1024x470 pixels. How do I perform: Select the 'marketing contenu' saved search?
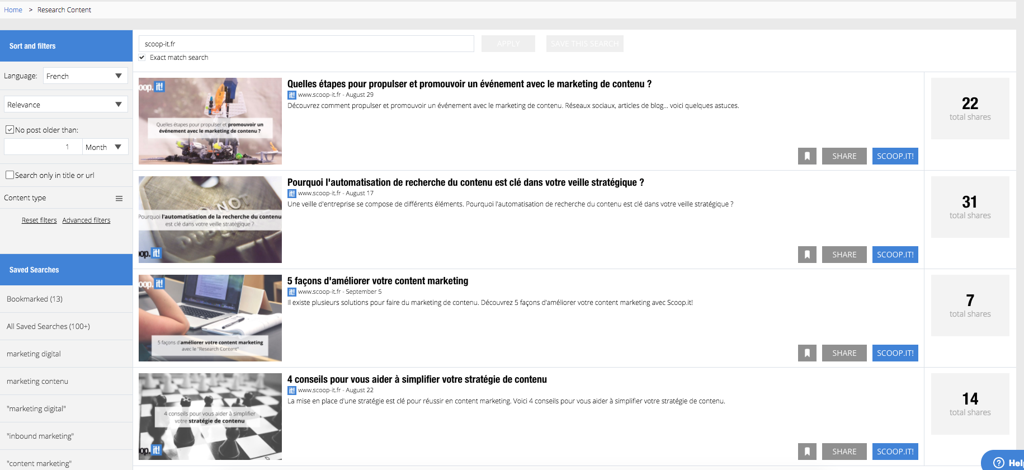[66, 381]
